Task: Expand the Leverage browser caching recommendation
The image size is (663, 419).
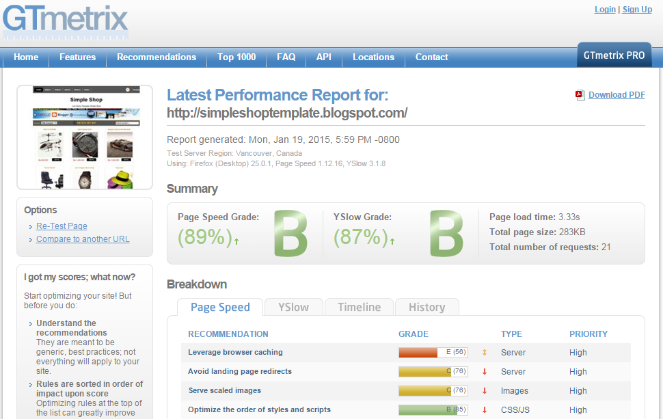Action: [x=235, y=353]
